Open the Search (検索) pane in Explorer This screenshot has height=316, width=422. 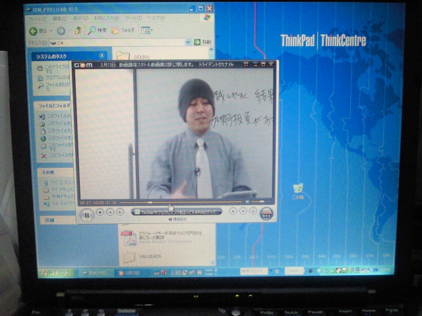coord(97,30)
